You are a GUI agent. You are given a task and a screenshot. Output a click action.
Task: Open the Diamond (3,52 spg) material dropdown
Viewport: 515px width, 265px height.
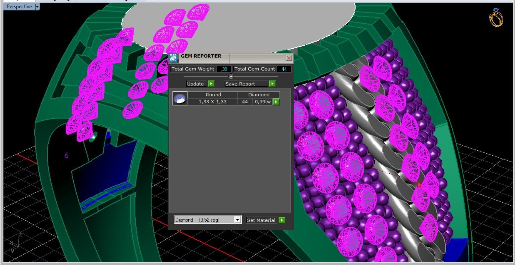point(238,220)
